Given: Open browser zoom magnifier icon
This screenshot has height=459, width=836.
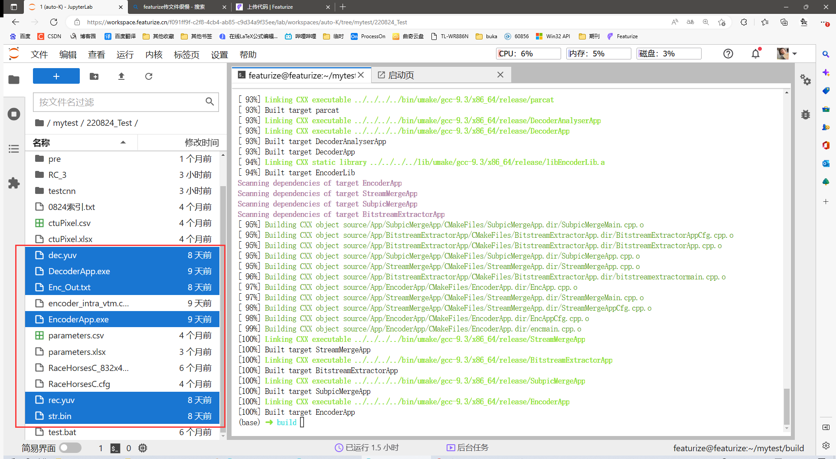Looking at the screenshot, I should (x=706, y=22).
